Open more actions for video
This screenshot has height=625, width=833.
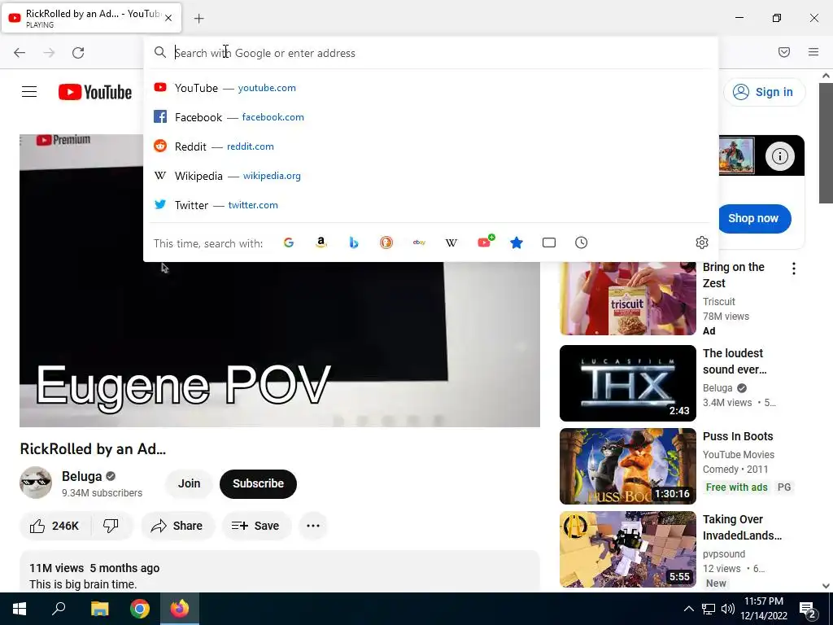pyautogui.click(x=313, y=526)
